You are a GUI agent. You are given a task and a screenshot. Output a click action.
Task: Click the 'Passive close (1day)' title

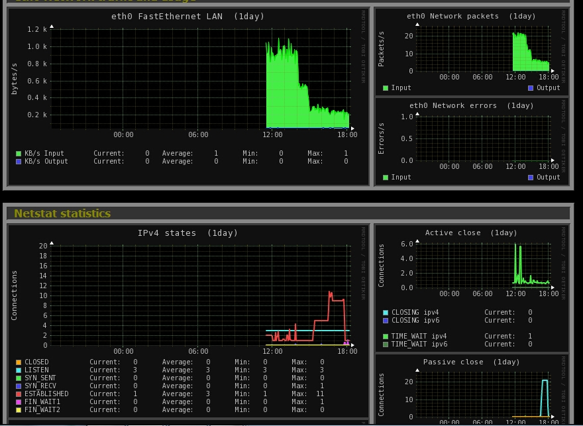[472, 362]
